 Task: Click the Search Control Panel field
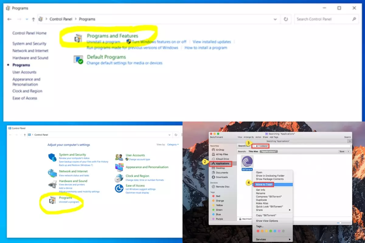(326, 19)
